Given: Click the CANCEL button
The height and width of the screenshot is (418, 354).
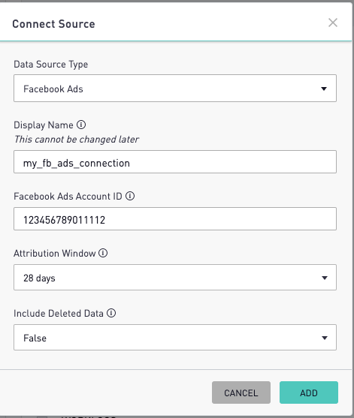Looking at the screenshot, I should click(x=241, y=392).
